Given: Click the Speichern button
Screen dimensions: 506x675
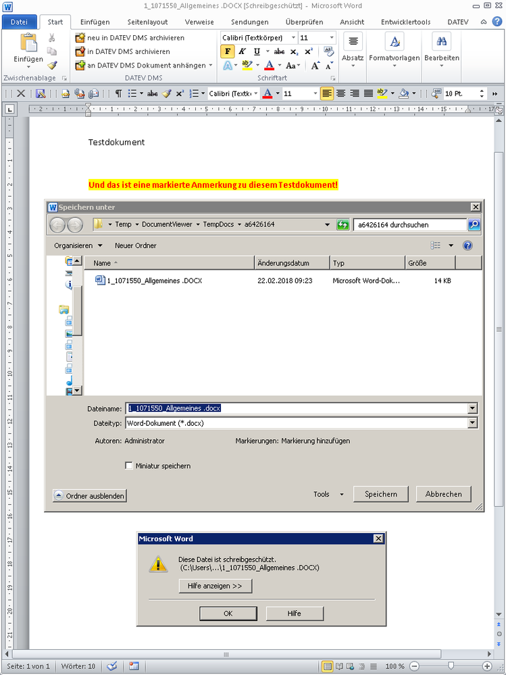Looking at the screenshot, I should pos(381,494).
